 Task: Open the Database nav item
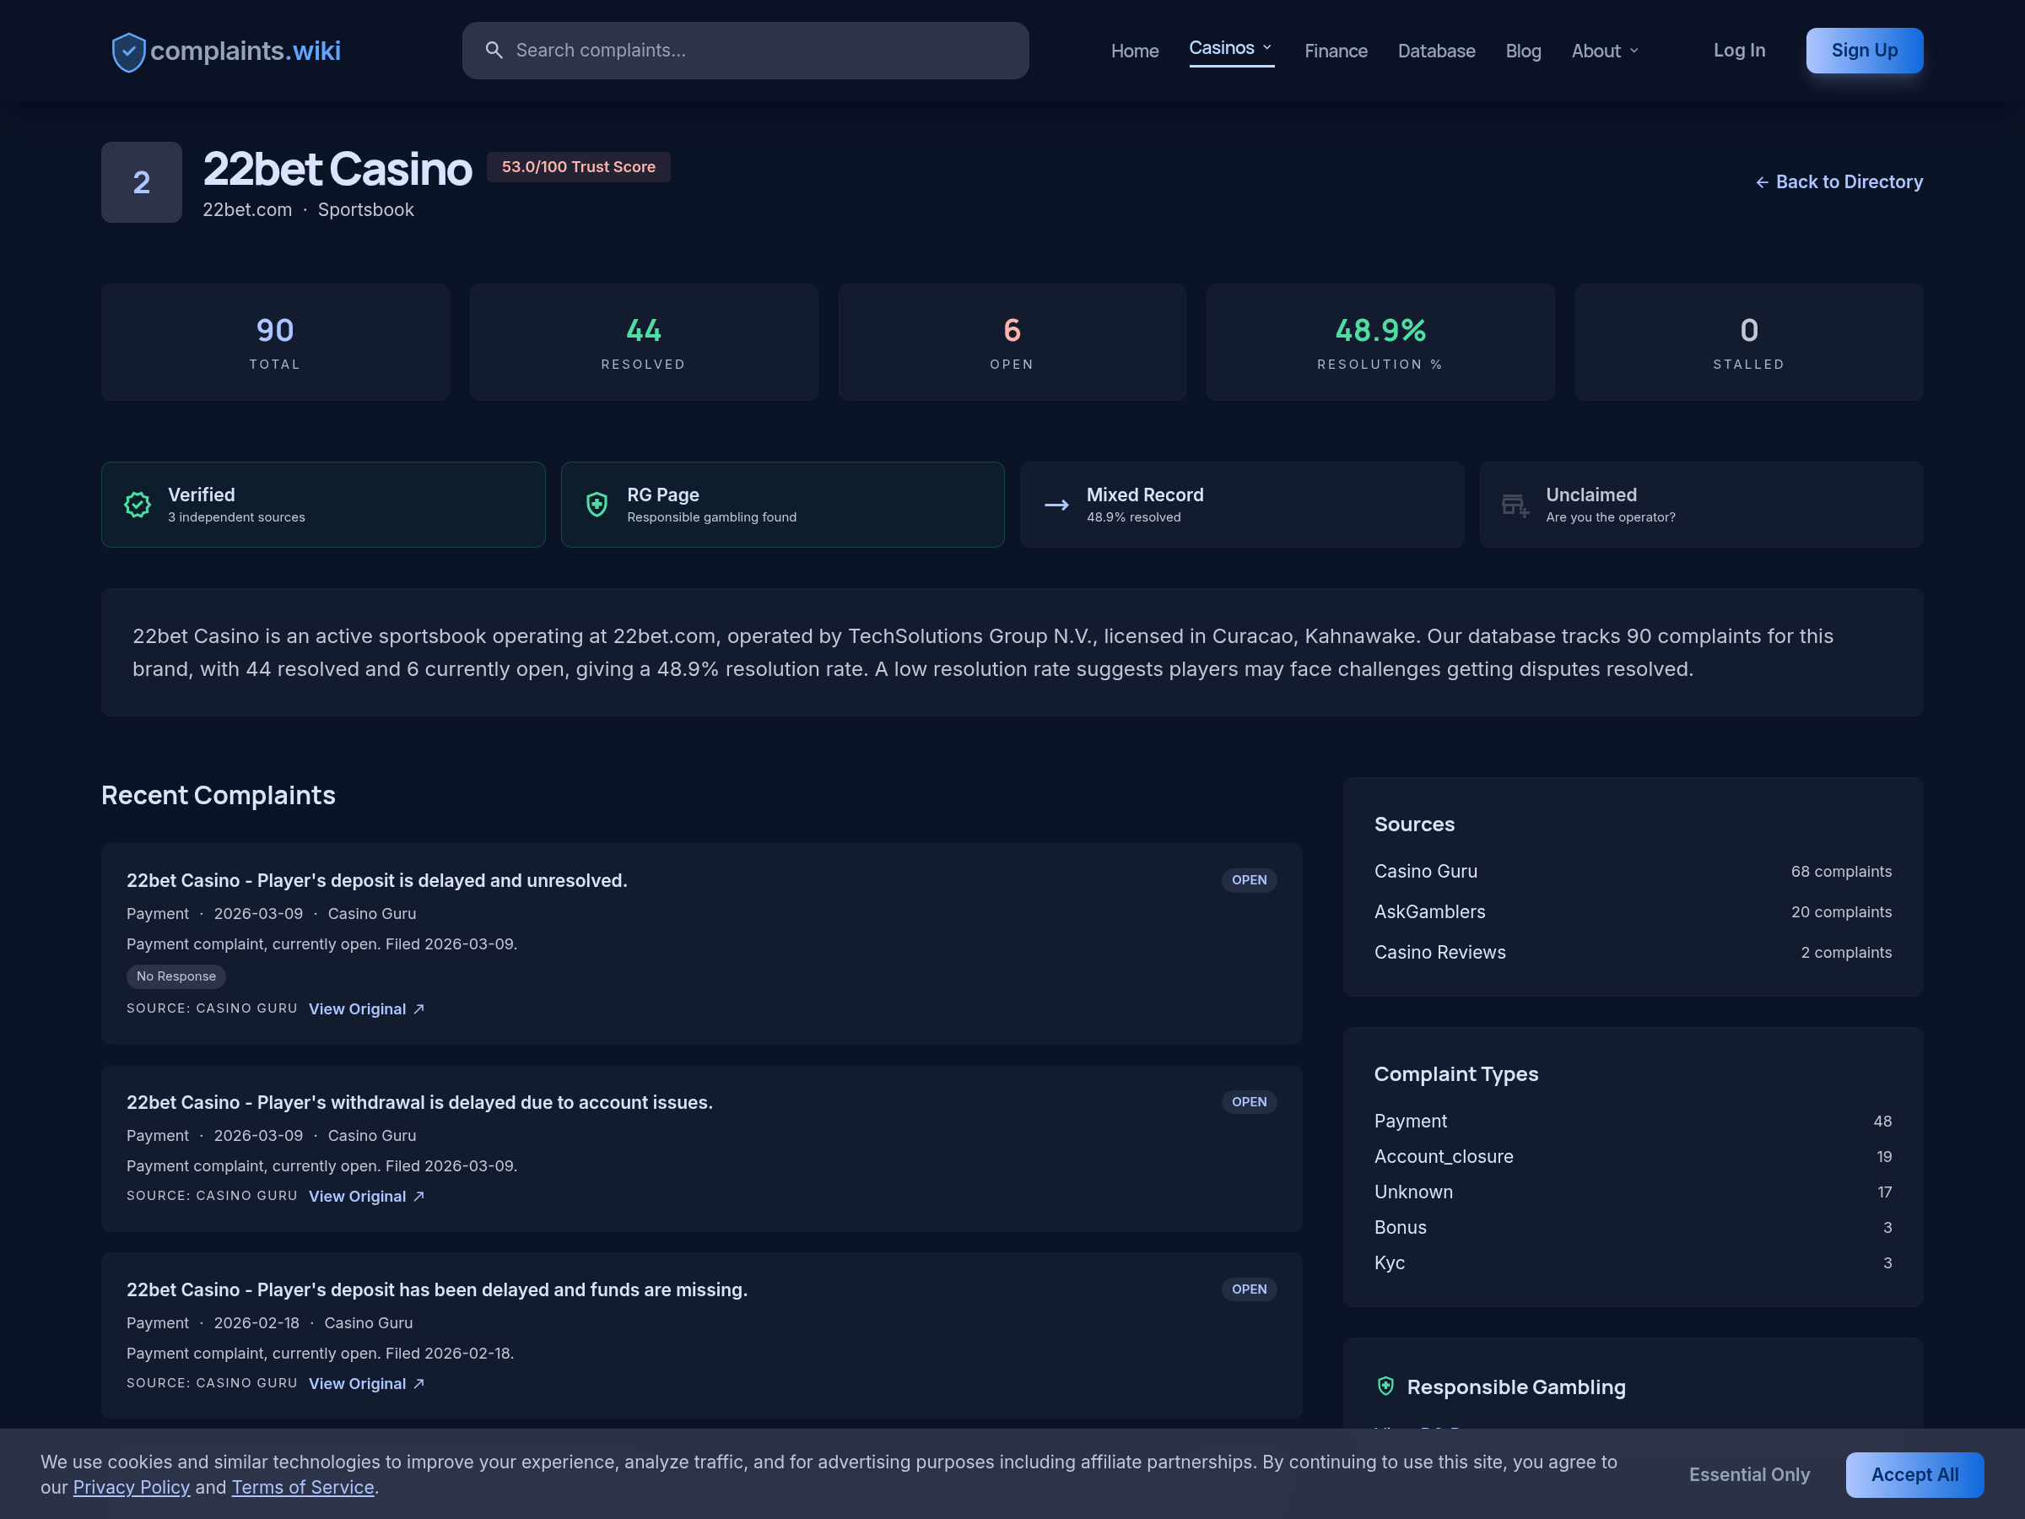click(1436, 51)
